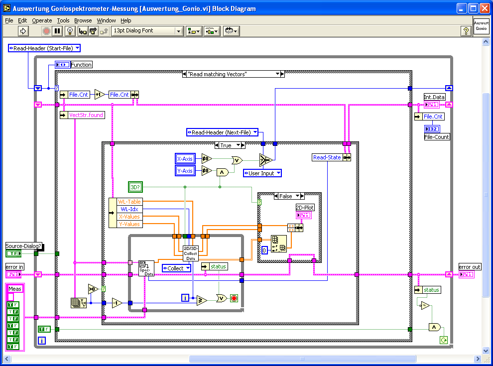Expand the User Input enum constant
The image size is (493, 366).
click(262, 173)
